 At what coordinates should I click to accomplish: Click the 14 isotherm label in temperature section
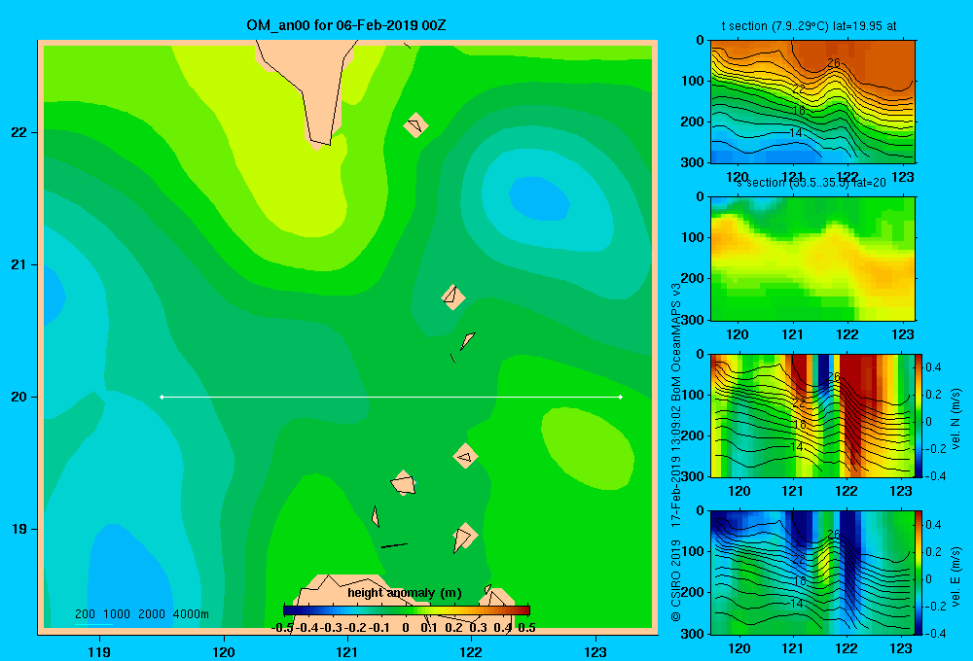(x=796, y=133)
